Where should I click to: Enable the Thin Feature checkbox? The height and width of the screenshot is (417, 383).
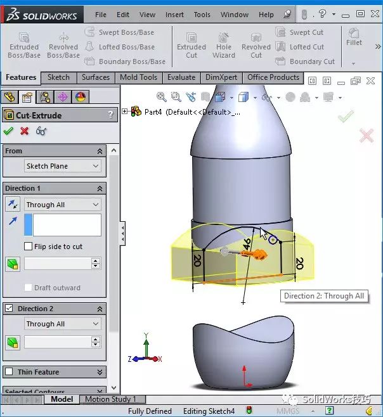click(9, 371)
